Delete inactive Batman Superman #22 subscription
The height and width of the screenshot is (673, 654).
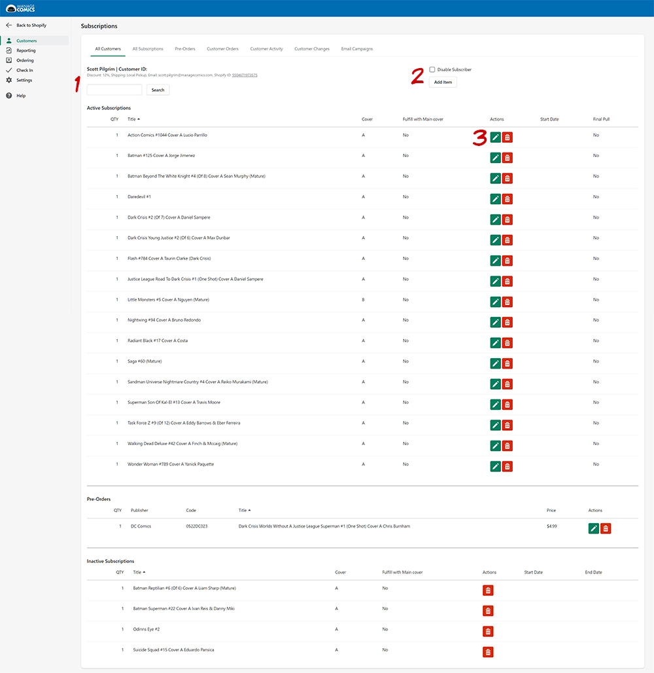click(488, 611)
